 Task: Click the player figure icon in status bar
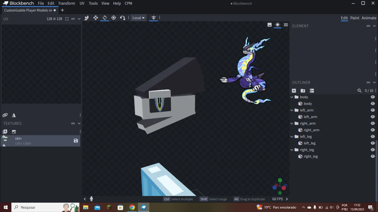92,199
